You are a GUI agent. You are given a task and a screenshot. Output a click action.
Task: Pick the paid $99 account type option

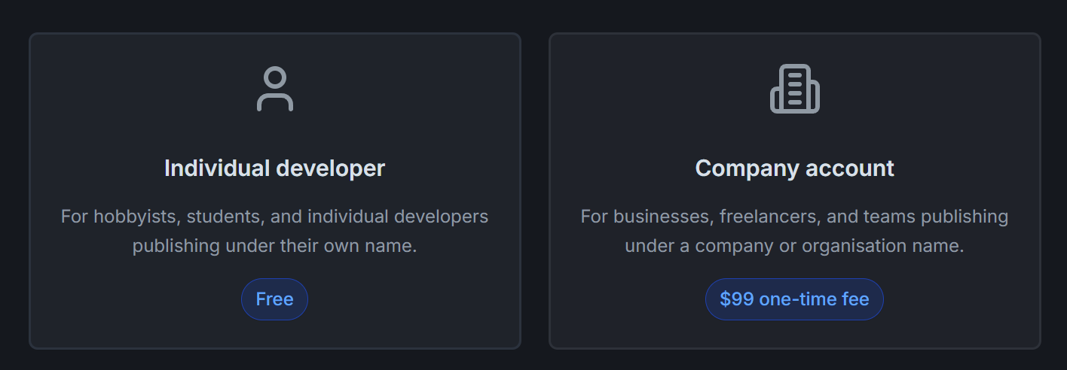[794, 191]
